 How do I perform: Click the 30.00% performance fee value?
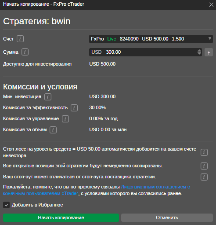(x=97, y=107)
